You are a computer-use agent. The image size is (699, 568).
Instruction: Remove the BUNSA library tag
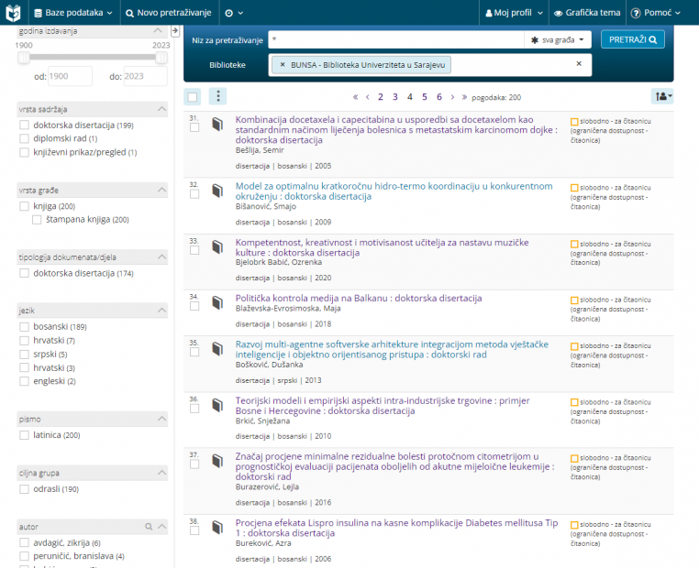pyautogui.click(x=283, y=65)
